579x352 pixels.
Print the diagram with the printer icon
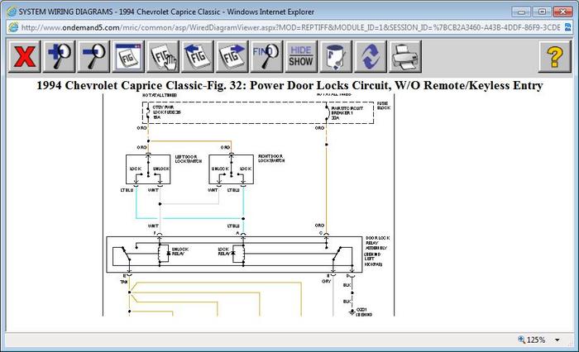(404, 56)
